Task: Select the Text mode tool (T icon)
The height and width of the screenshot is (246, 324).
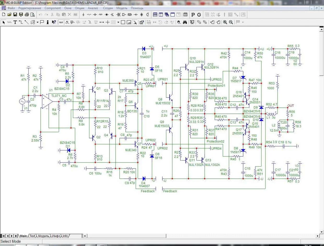Action: [15, 22]
